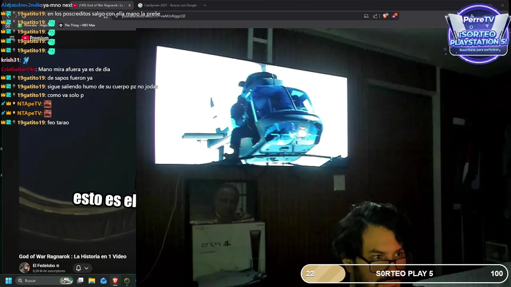Click the round OBS-style taskbar icon

(x=127, y=281)
